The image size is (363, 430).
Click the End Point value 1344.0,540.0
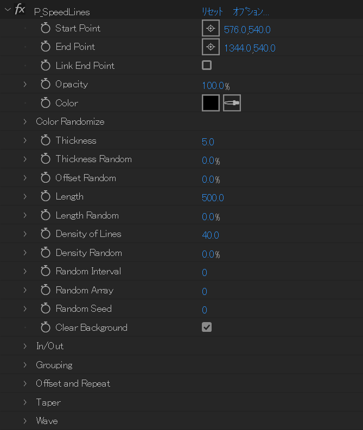250,48
